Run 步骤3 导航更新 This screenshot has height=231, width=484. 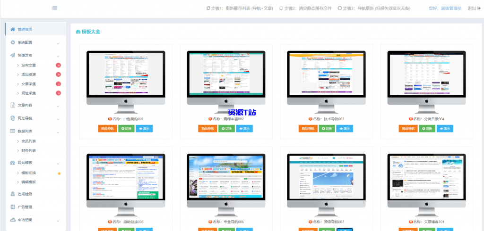pos(374,8)
